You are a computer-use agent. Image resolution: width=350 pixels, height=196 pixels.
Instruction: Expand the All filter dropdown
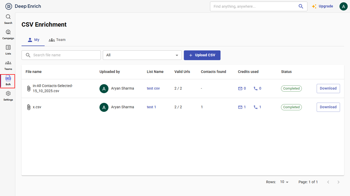tap(142, 55)
